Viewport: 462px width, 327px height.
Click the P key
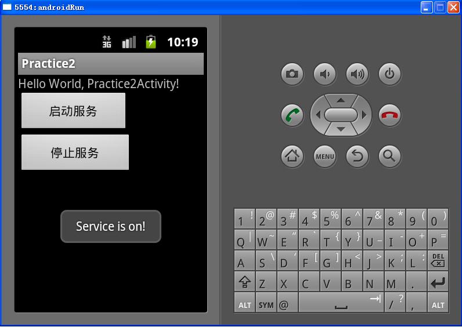point(438,239)
